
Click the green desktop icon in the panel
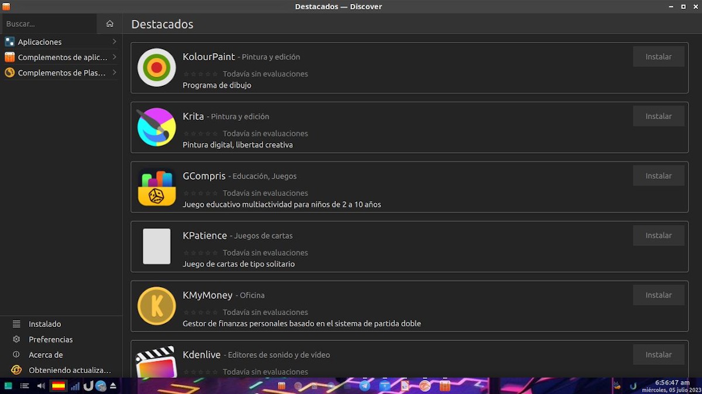click(x=8, y=386)
